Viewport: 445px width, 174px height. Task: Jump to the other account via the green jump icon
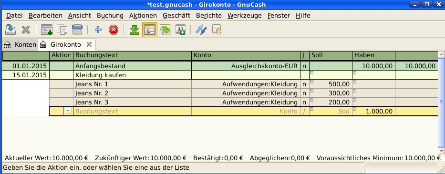[x=165, y=30]
